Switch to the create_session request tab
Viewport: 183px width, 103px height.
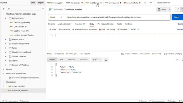pos(113,3)
